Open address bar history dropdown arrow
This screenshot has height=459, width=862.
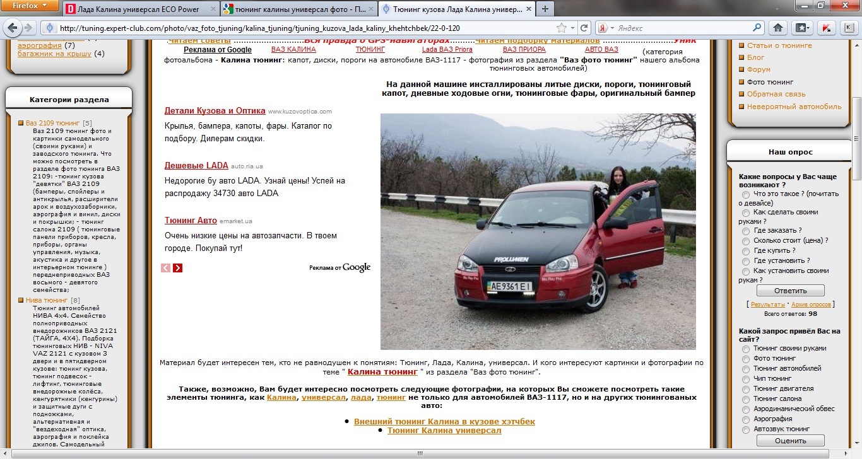[x=573, y=28]
